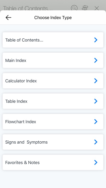106x188 pixels.
Task: Choose Calculator Index
Action: tap(53, 81)
